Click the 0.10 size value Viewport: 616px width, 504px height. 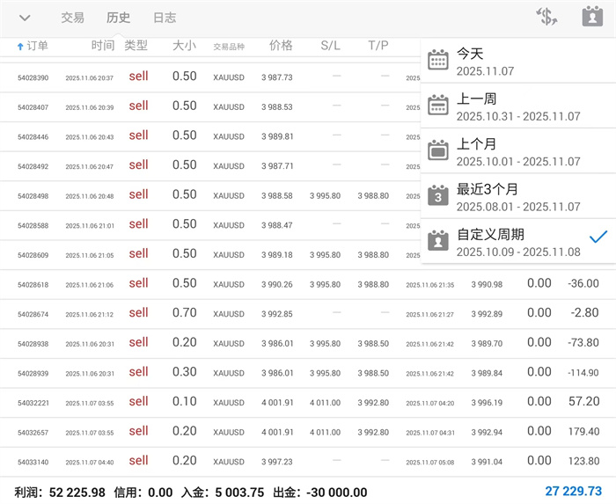(184, 402)
